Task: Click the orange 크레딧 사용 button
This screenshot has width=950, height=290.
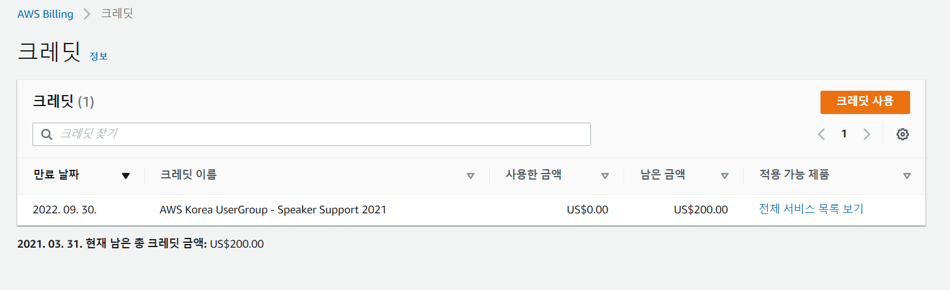Action: [865, 102]
